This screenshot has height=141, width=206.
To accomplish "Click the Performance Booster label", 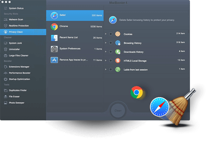I will click(20, 73).
